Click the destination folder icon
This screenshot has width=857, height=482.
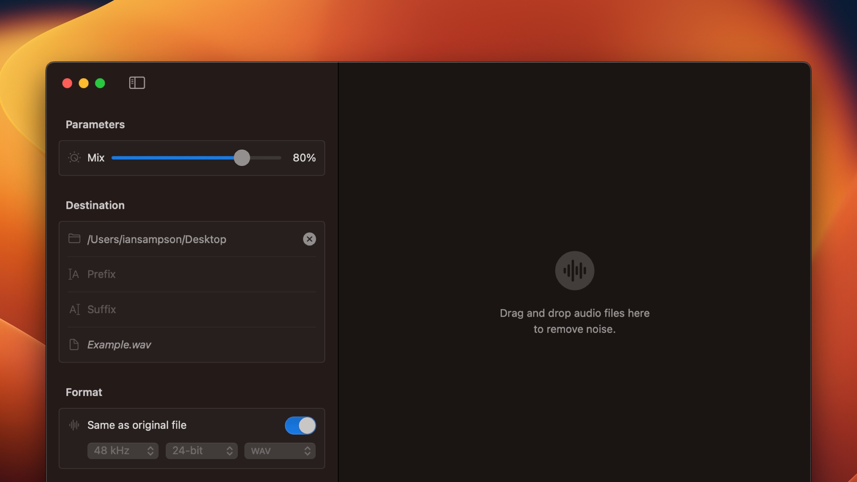[x=74, y=239]
